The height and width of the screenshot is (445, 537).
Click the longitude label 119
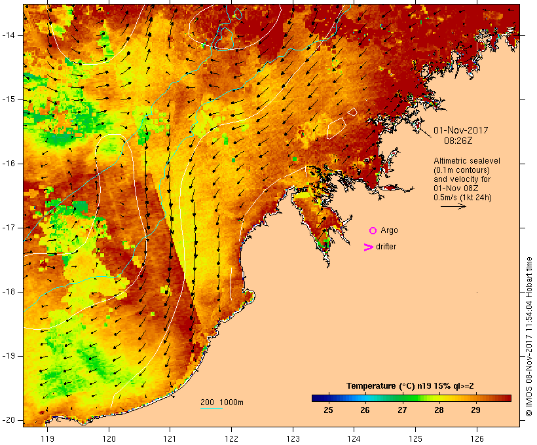click(47, 439)
